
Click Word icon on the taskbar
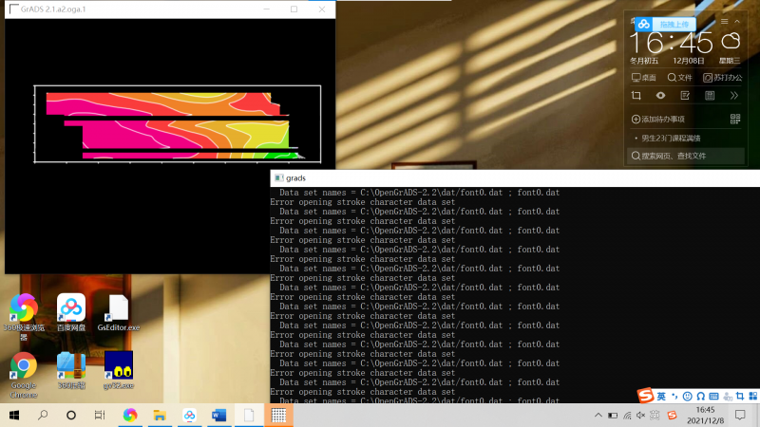217,416
